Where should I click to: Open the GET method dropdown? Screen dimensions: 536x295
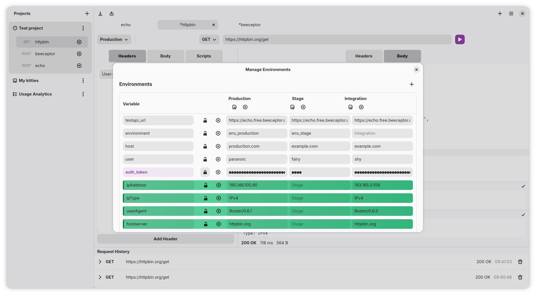click(209, 39)
